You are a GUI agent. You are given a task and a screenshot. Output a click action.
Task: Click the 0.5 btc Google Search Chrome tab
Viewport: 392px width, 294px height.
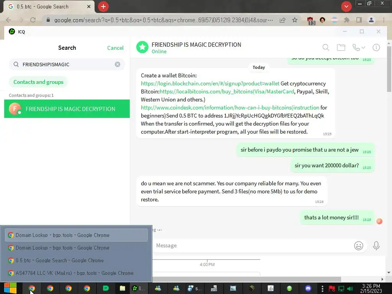tap(49, 7)
